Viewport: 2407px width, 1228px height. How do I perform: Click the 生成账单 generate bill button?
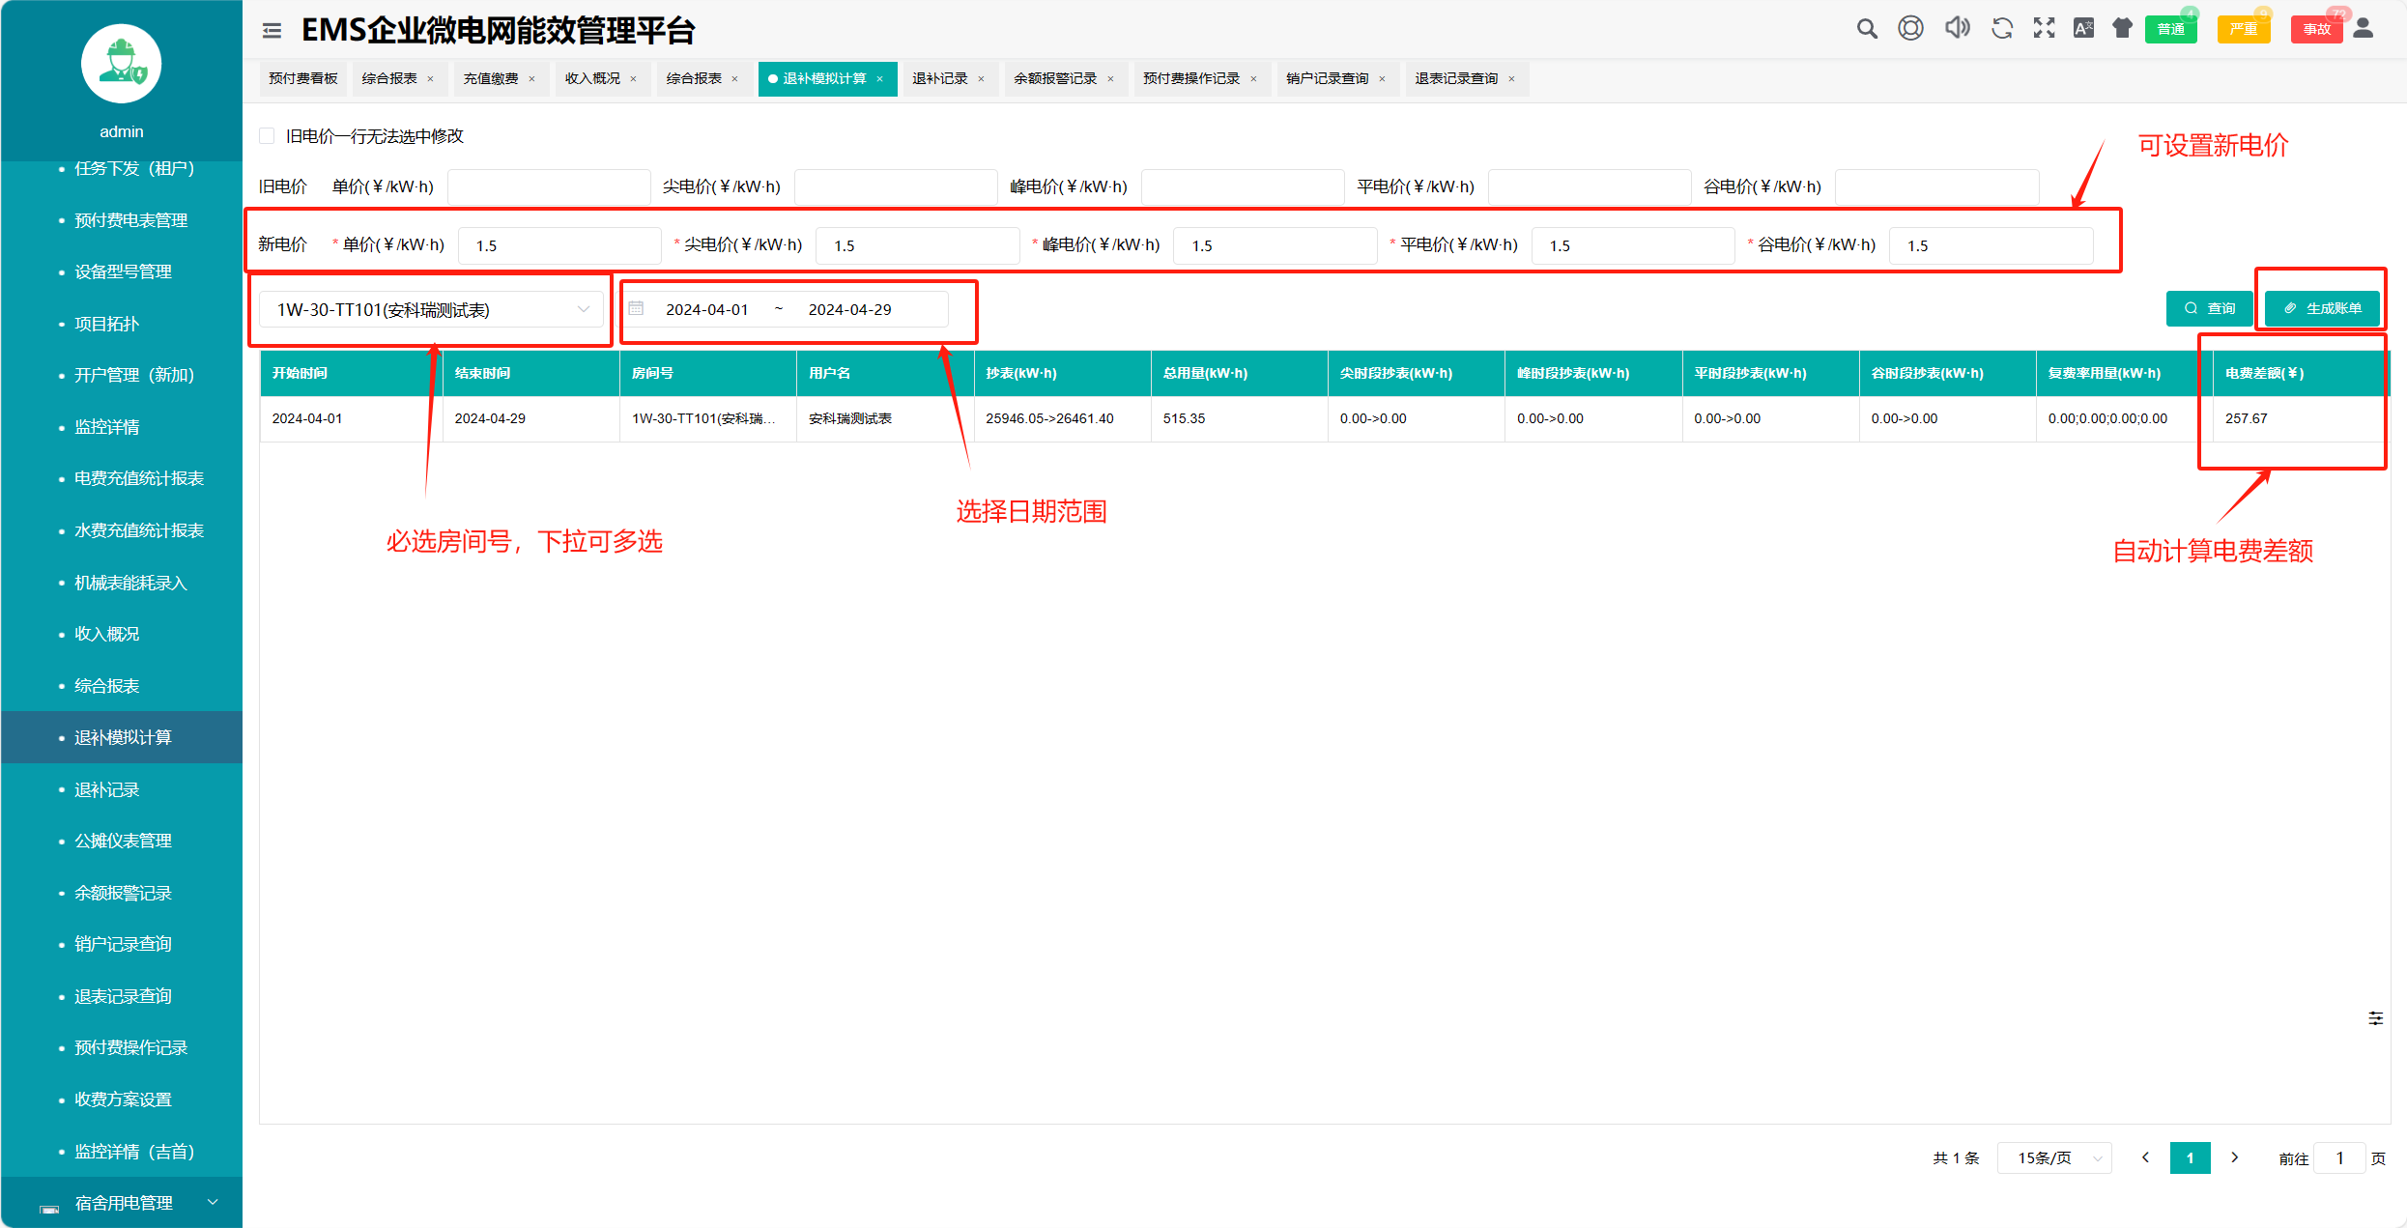[2322, 308]
